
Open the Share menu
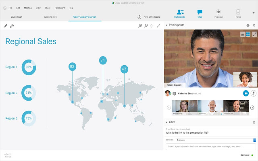[48, 8]
